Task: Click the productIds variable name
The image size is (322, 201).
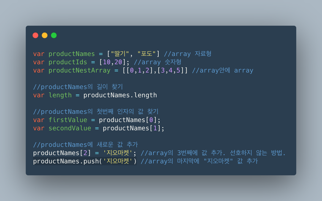Action: [68, 62]
